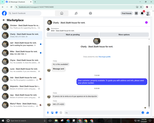154x123 pixels.
Task: Click the voice clip microphone icon
Action: tap(48, 112)
